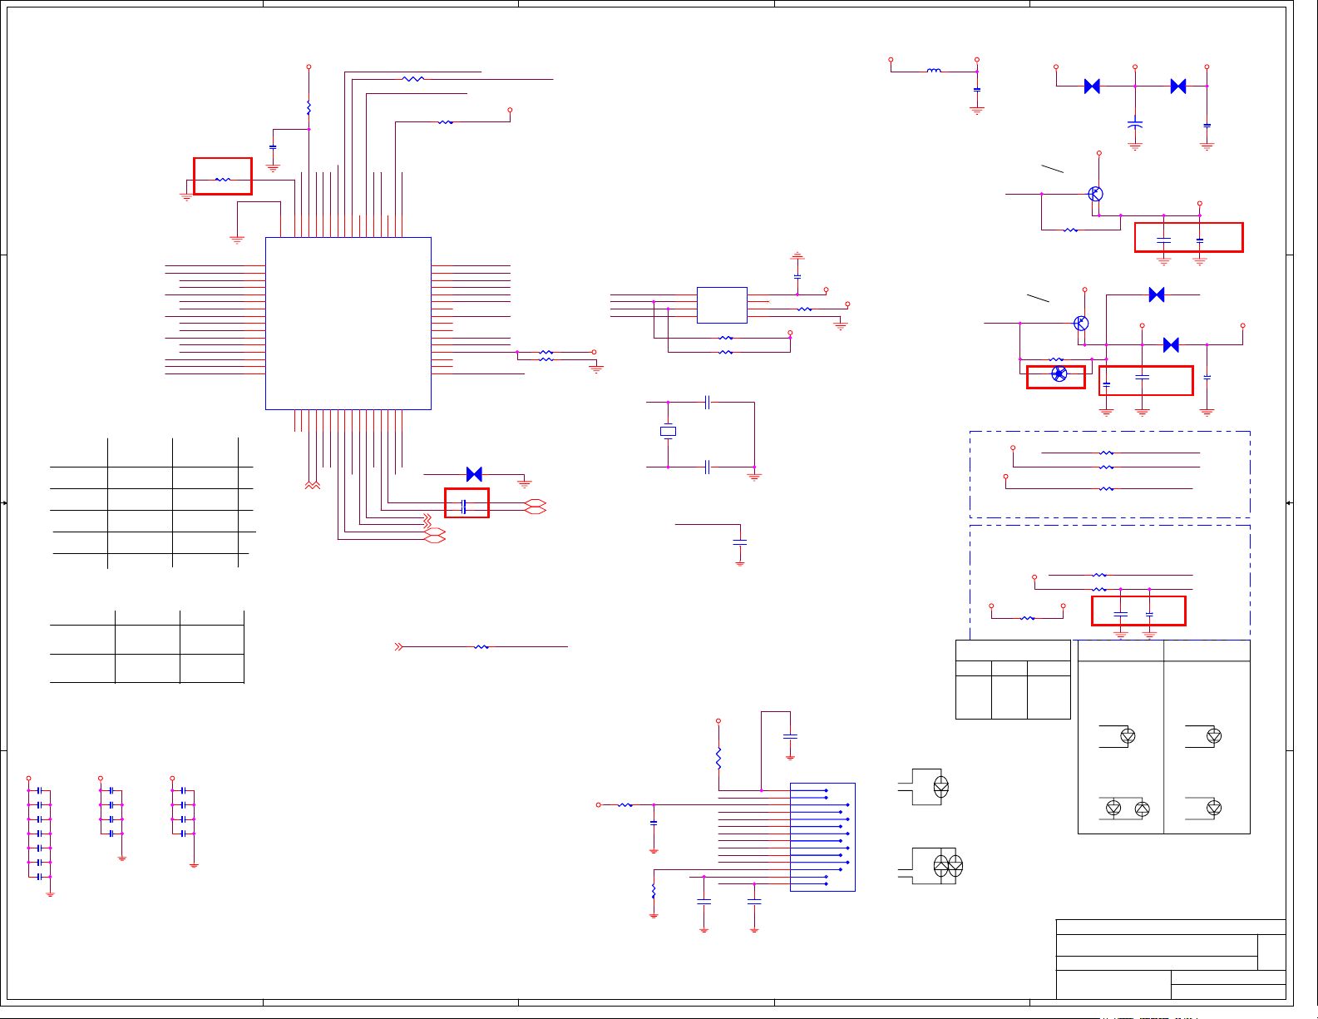Click the resistor between two terminals in lower dashed box
The height and width of the screenshot is (1019, 1318).
click(1028, 618)
